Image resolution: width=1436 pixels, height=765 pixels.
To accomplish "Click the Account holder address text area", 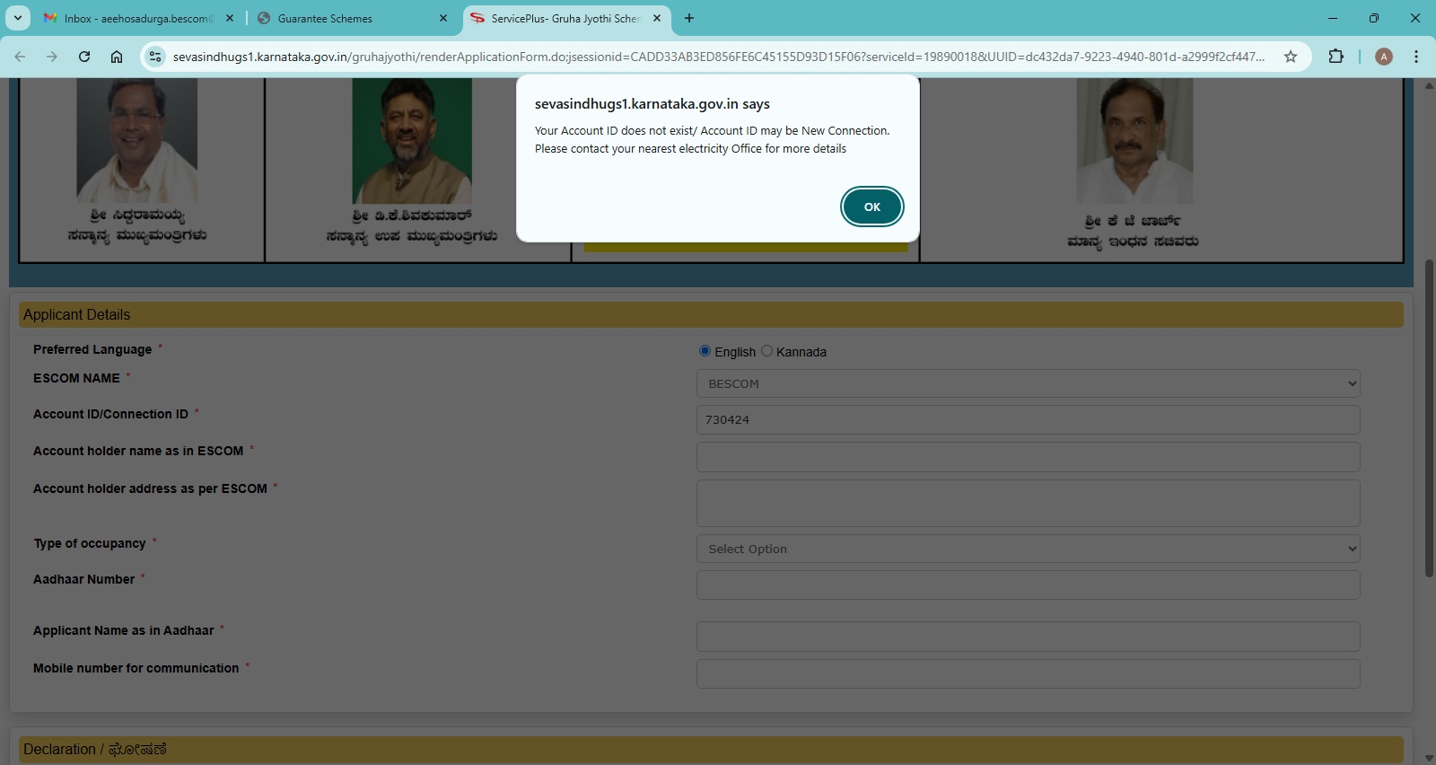I will tap(1028, 503).
